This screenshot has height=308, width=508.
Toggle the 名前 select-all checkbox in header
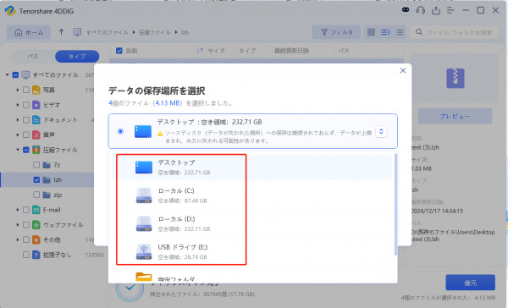[x=119, y=51]
